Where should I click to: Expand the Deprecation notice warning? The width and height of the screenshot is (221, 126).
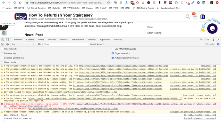point(5,112)
